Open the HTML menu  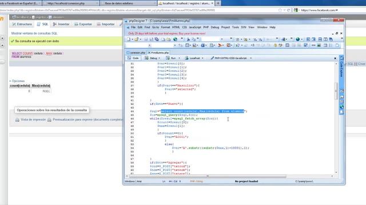tap(176, 27)
